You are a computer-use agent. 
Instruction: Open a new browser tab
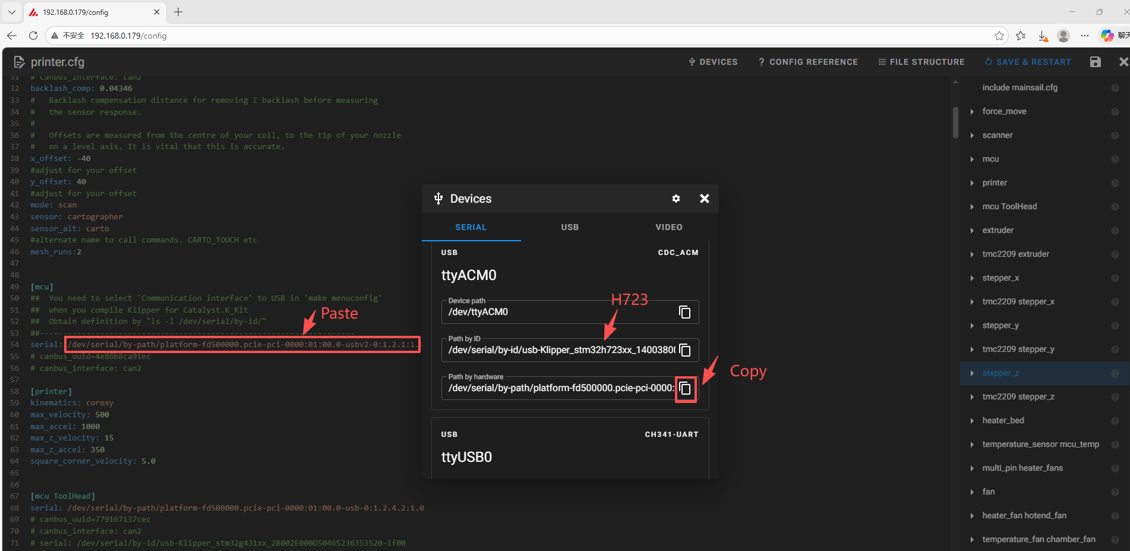point(178,12)
